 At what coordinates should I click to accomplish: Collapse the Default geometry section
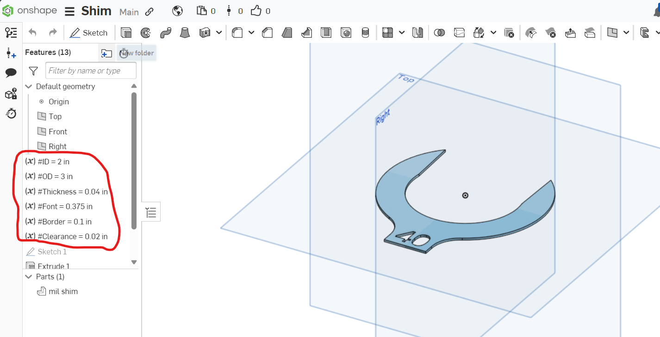(x=29, y=86)
